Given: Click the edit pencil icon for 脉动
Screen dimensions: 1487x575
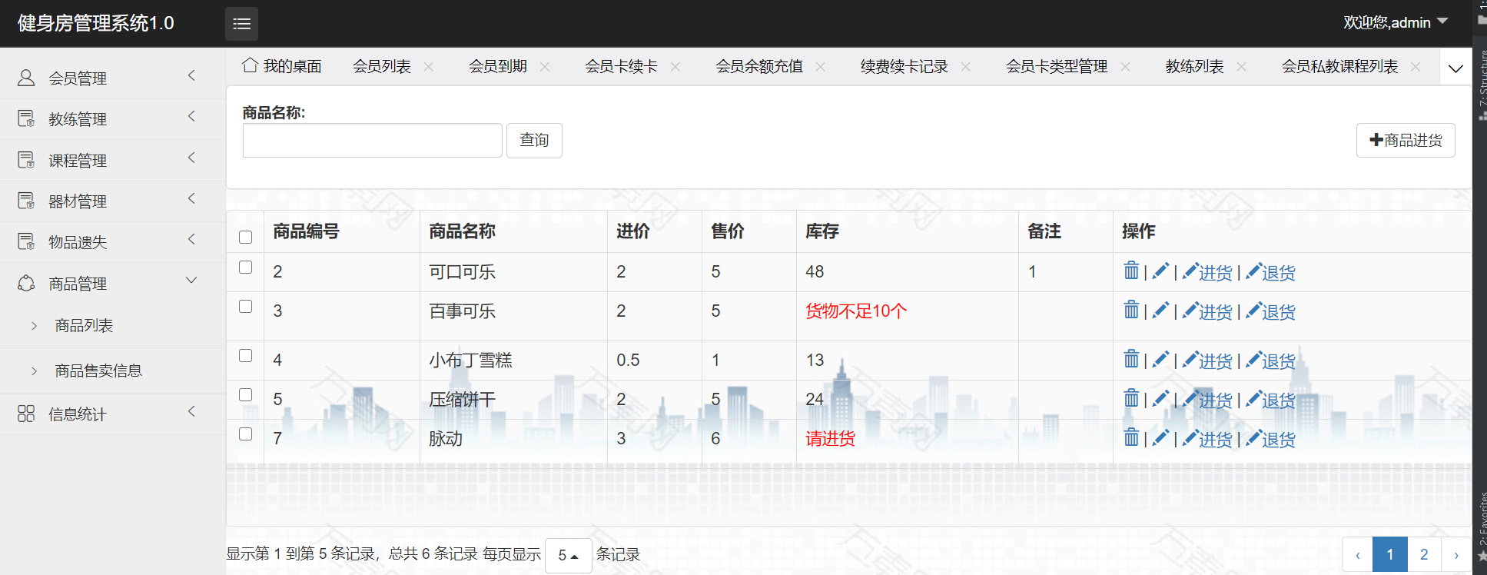Looking at the screenshot, I should pyautogui.click(x=1160, y=437).
